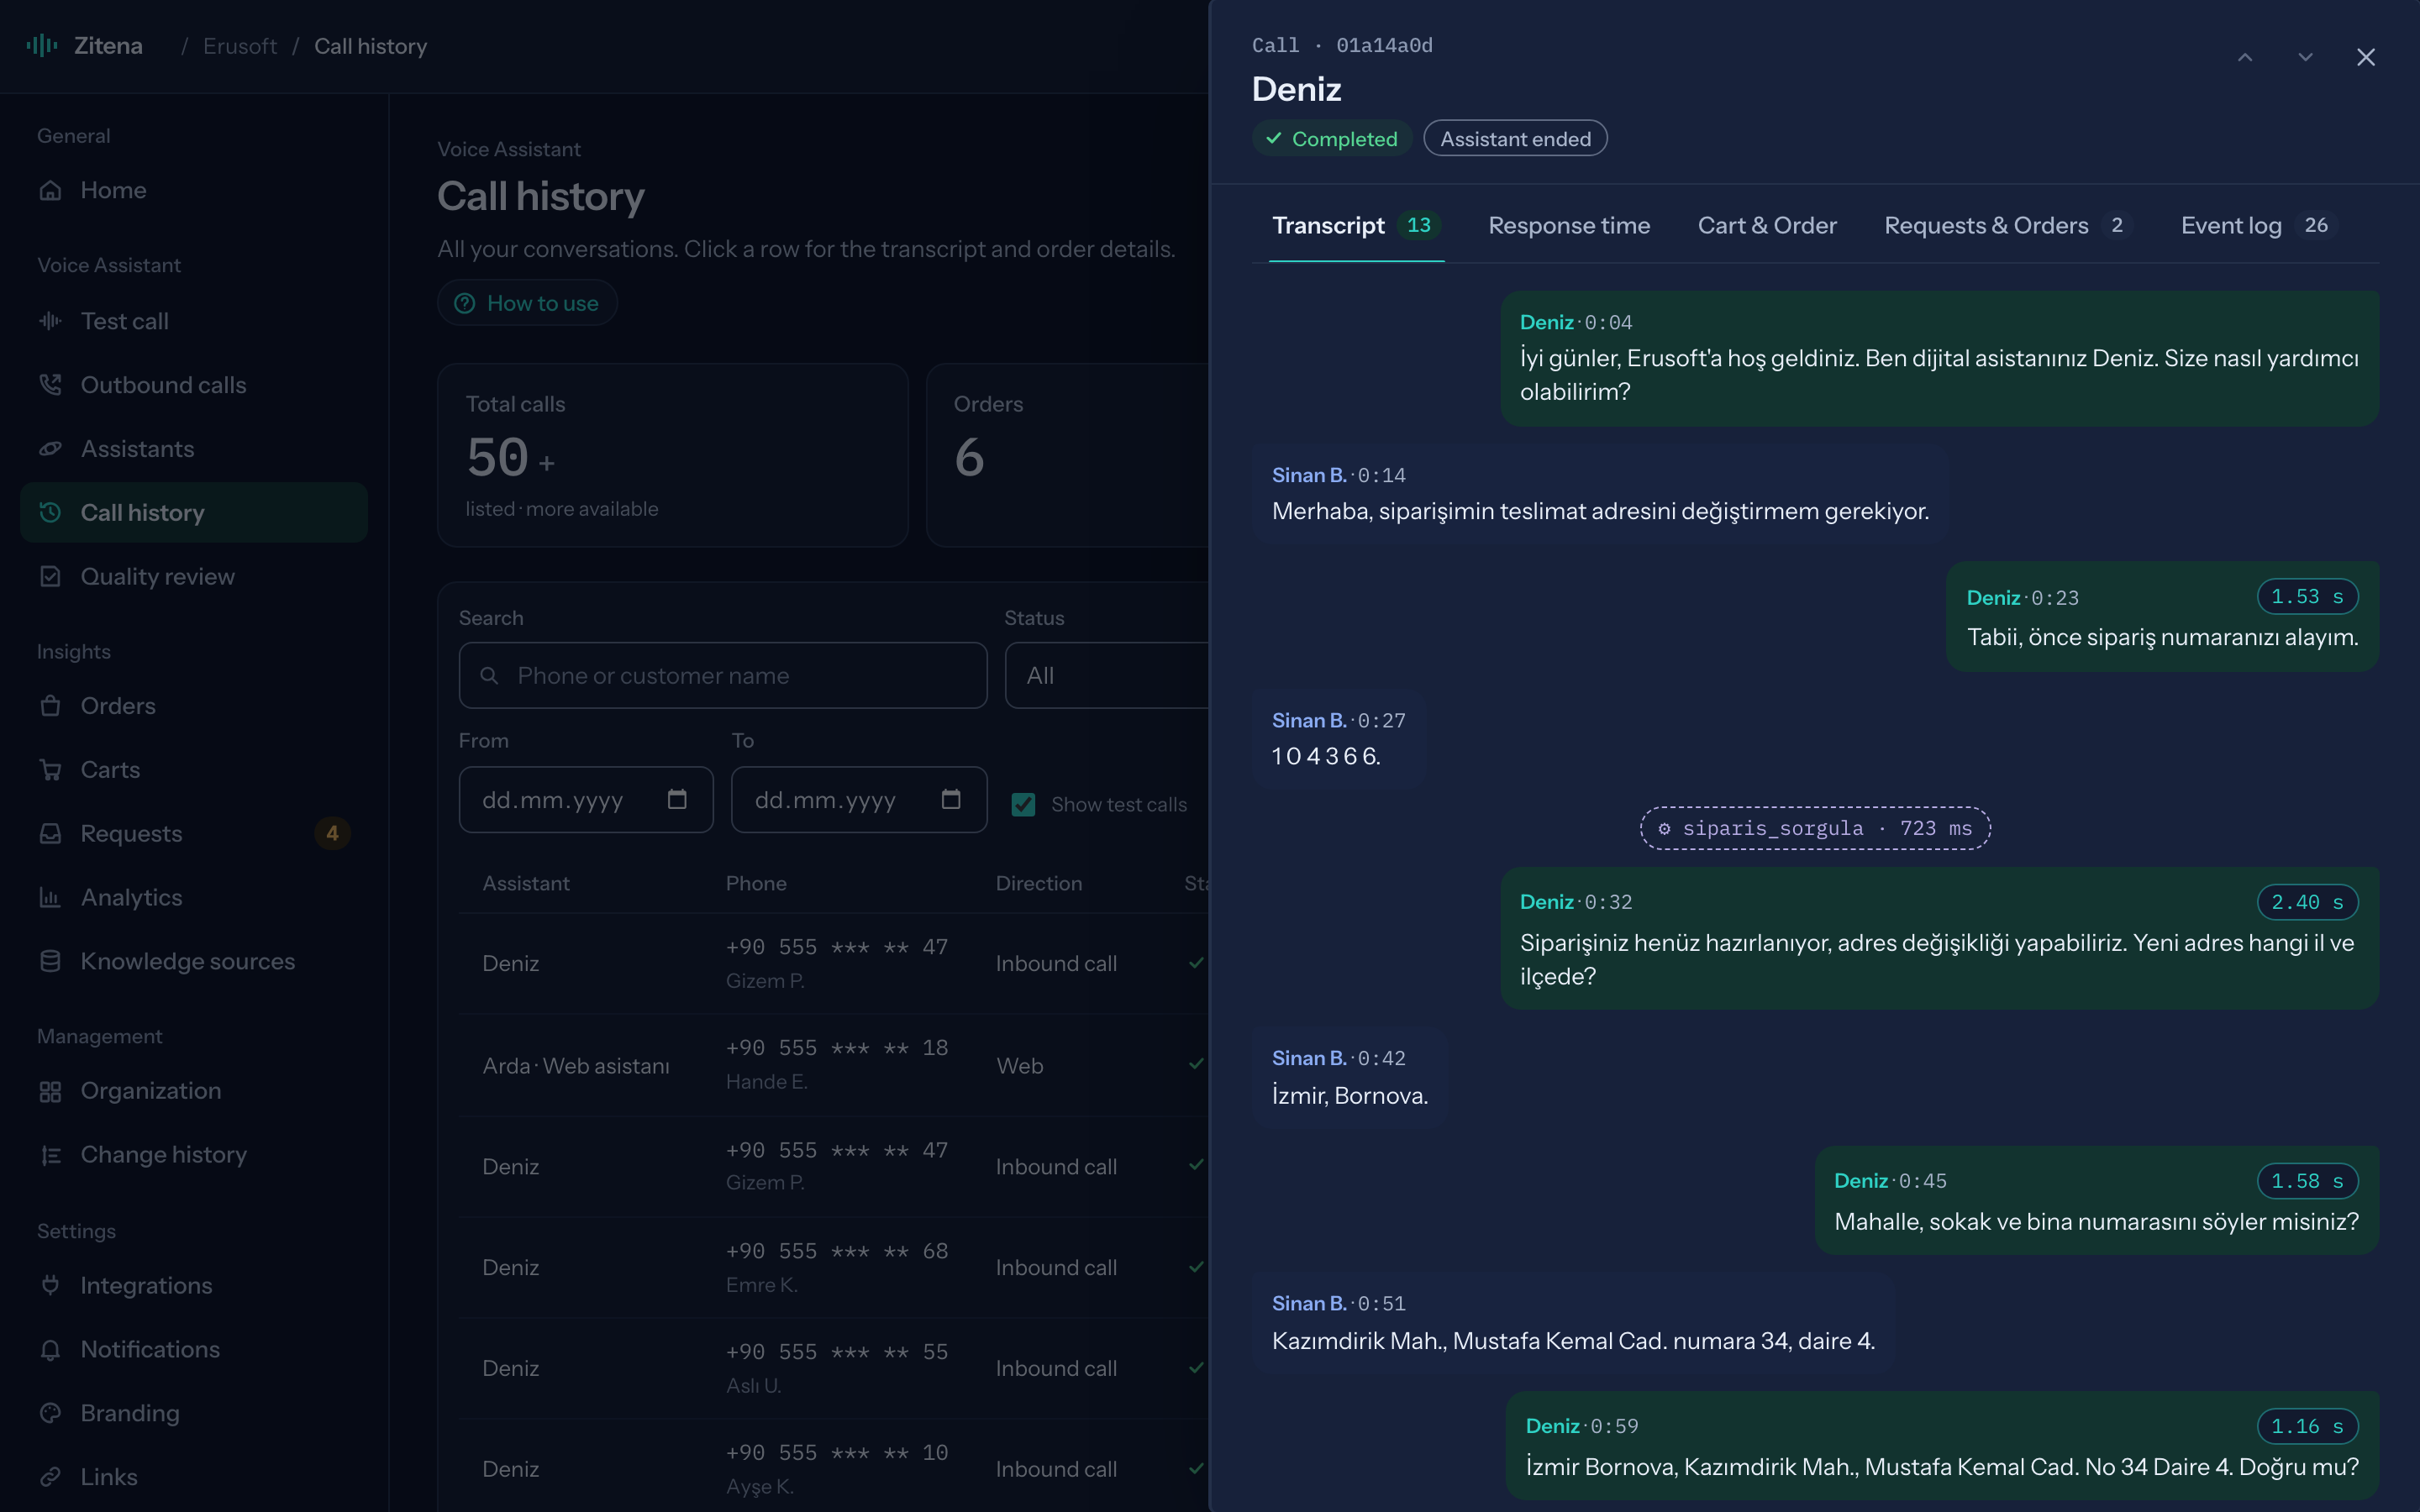Click the Requests inbox icon
2420x1512 pixels.
(50, 834)
